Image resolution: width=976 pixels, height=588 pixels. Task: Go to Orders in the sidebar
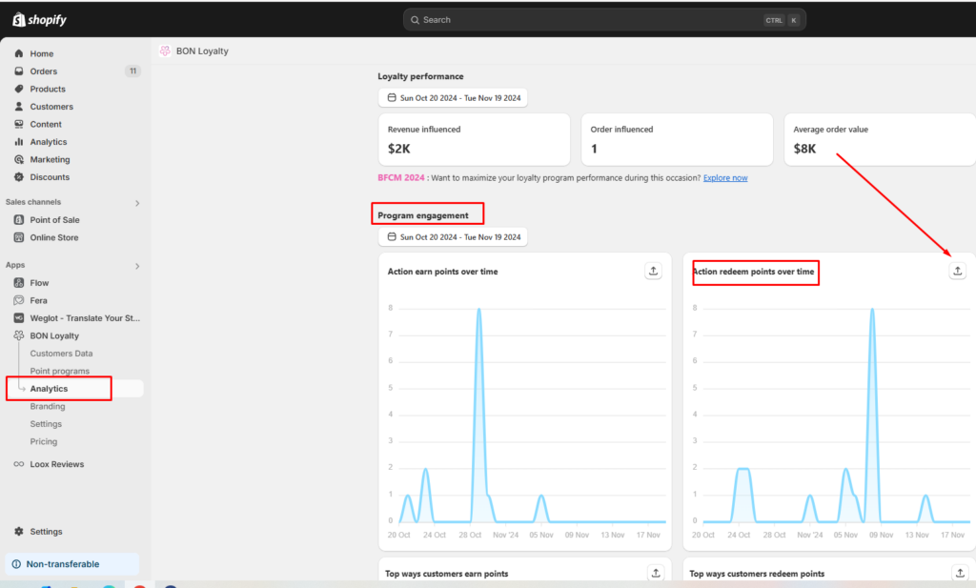[43, 71]
